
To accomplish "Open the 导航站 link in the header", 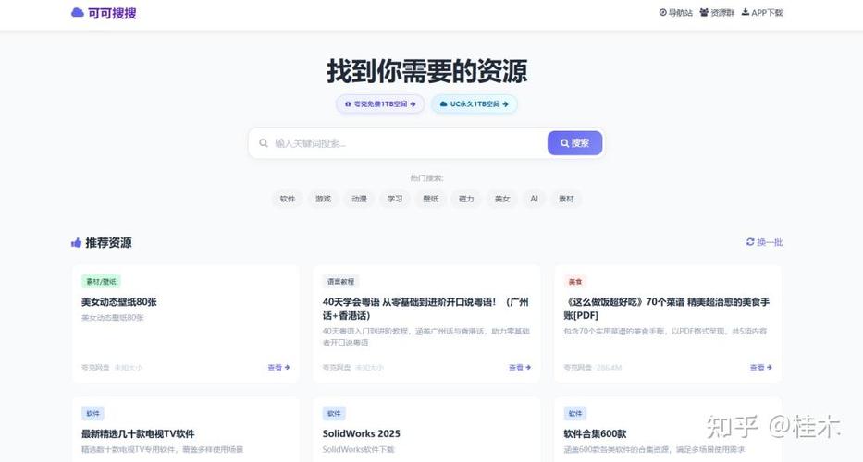I will coord(676,12).
